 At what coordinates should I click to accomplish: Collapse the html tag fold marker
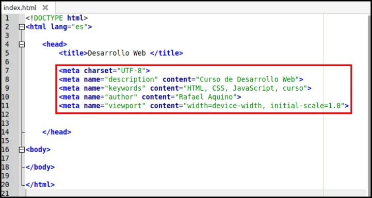22,27
